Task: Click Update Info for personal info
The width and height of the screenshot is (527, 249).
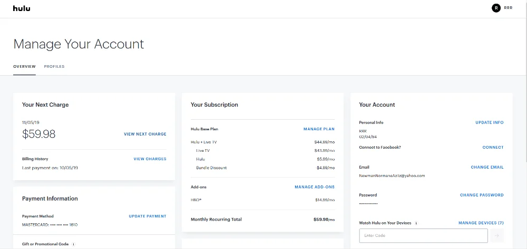Action: coord(490,122)
